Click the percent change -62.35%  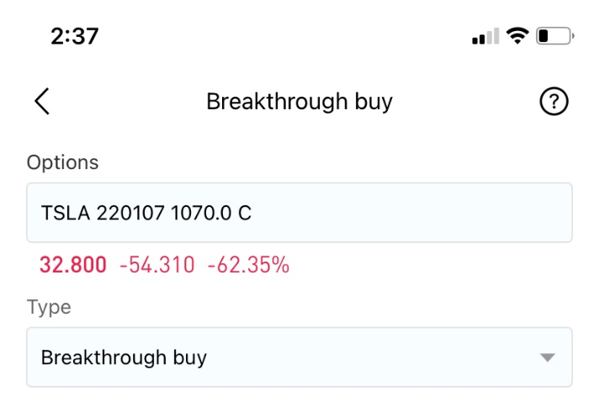[248, 265]
